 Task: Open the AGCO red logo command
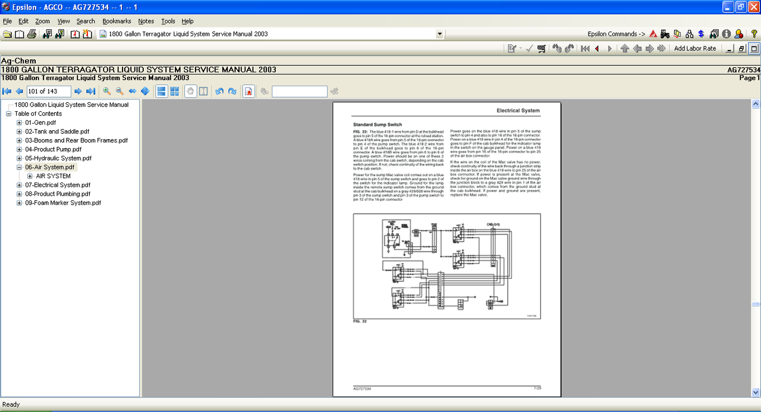[653, 34]
